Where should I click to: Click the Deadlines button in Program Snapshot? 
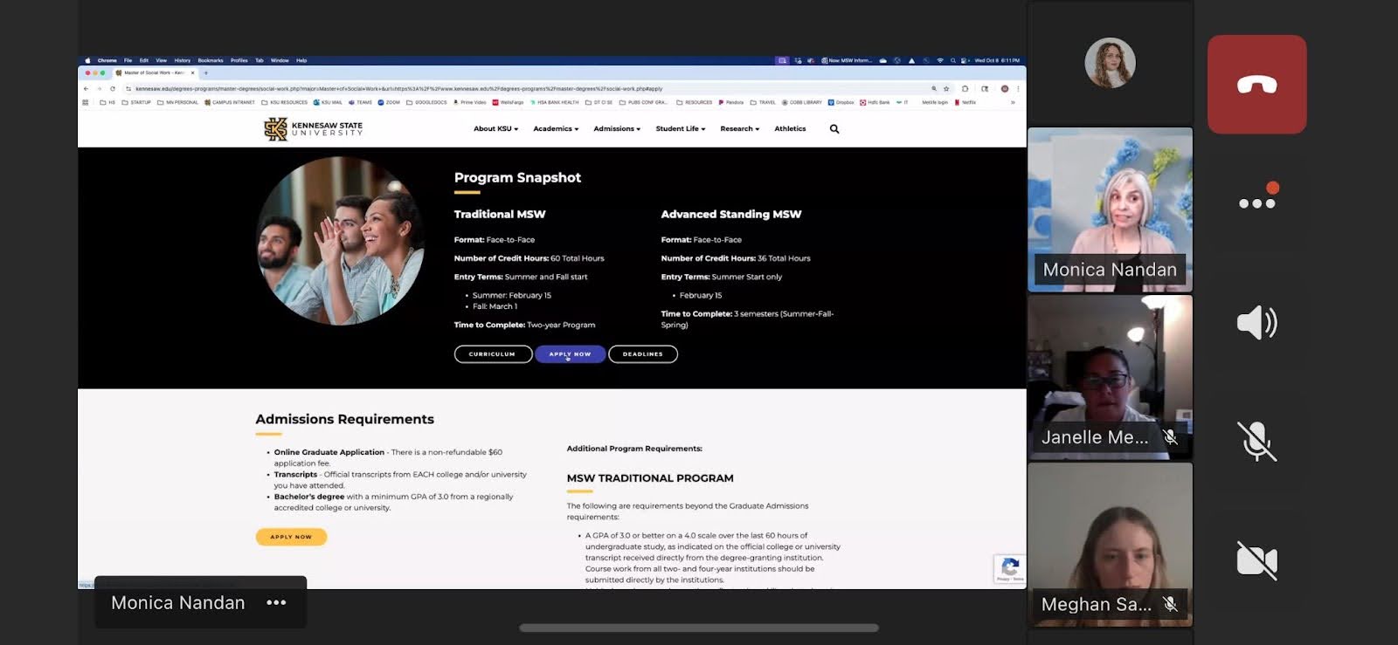pos(642,354)
